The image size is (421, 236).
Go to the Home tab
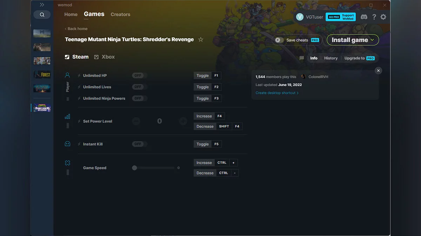point(71,14)
